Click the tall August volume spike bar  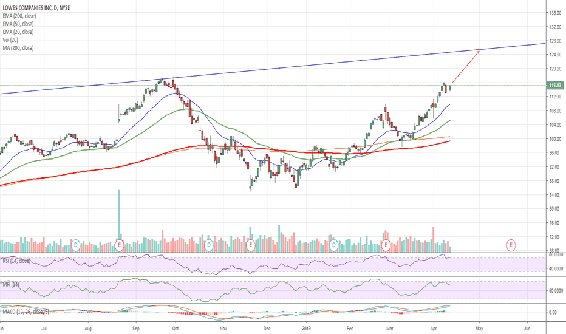(119, 221)
